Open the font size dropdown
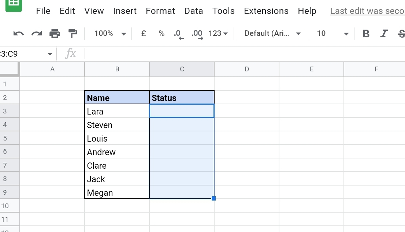The width and height of the screenshot is (405, 232). (x=330, y=33)
